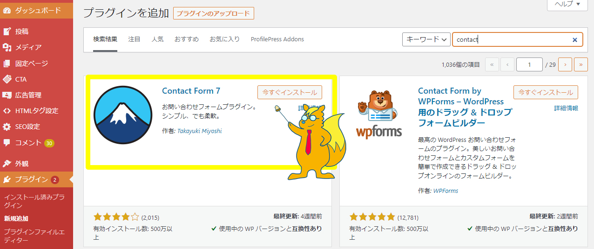Click the Contact Form 7 Mount Fuji icon

(123, 115)
